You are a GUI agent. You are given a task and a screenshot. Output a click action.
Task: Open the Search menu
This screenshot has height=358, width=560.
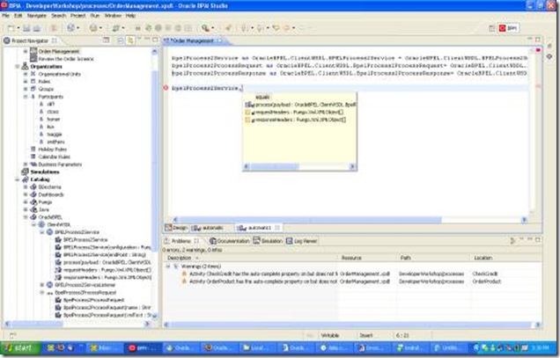click(59, 16)
